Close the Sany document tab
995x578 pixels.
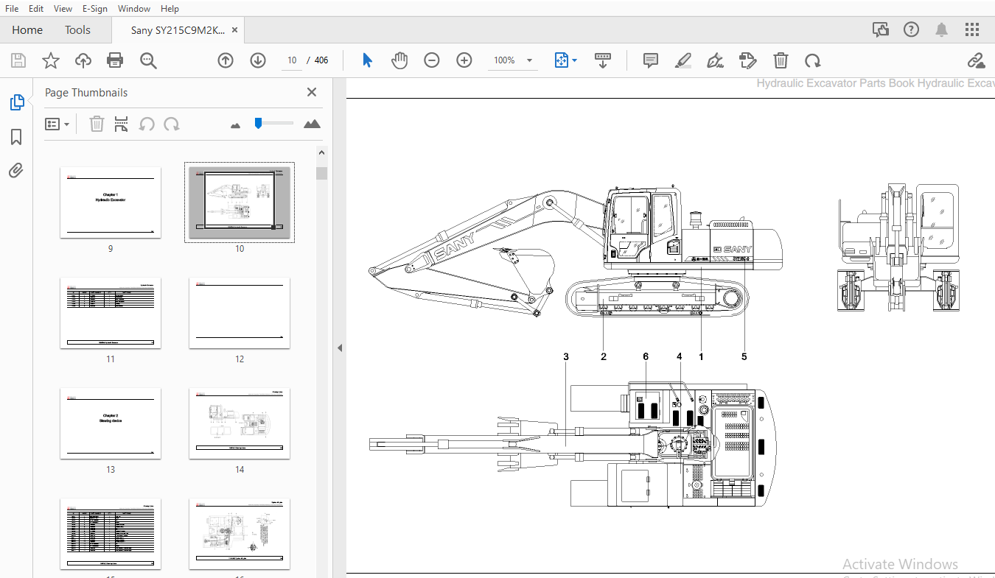234,30
